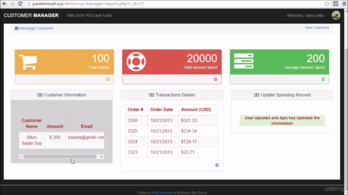Click the extension icon beside the star
This screenshot has height=195, width=348.
pos(335,4)
